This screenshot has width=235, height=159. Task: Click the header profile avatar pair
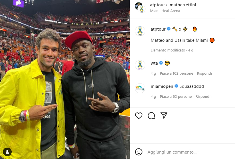pos(140,7)
